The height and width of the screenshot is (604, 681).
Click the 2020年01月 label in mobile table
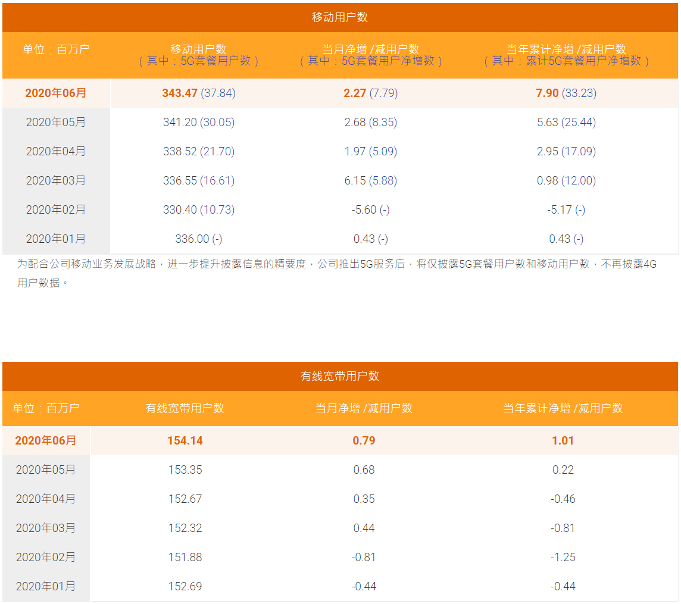[x=55, y=239]
